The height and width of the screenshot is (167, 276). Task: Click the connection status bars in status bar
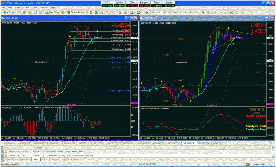click(248, 164)
